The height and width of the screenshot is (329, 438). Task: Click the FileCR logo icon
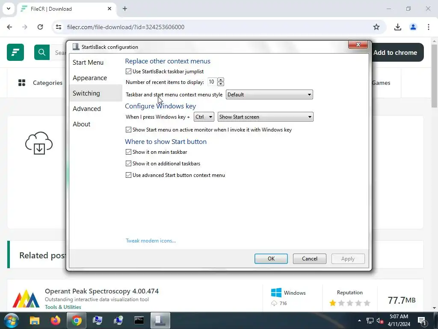15,52
